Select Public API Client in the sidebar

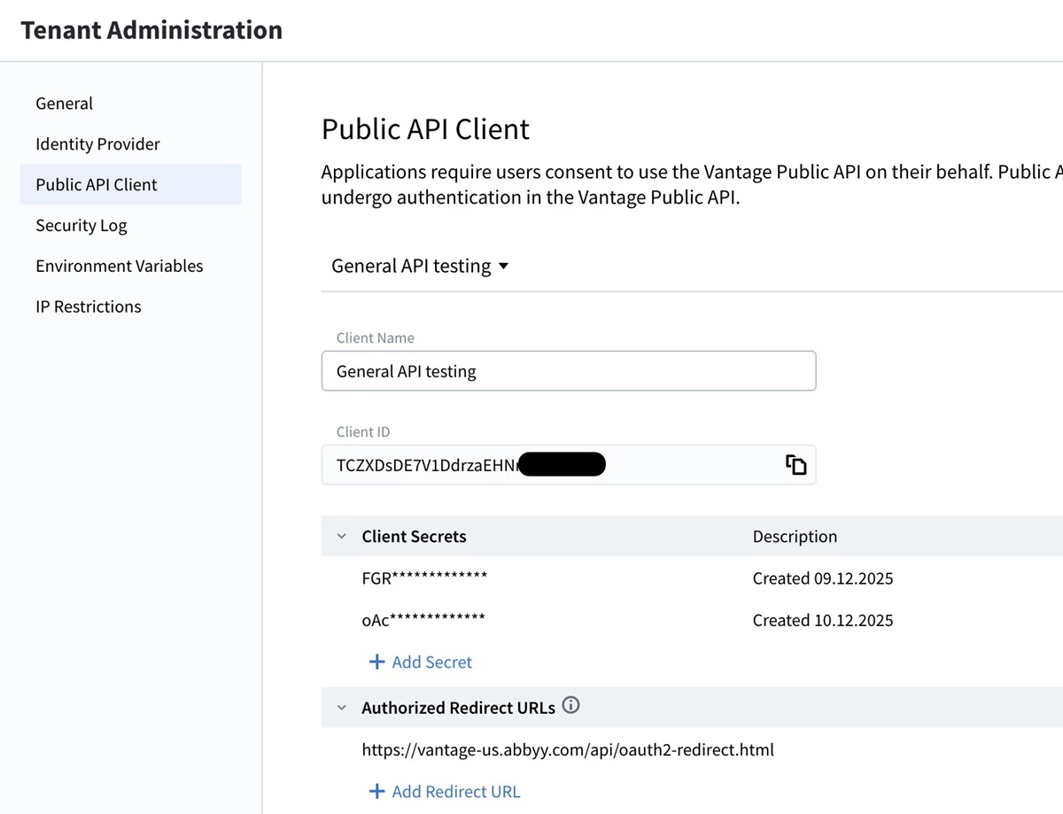coord(96,184)
